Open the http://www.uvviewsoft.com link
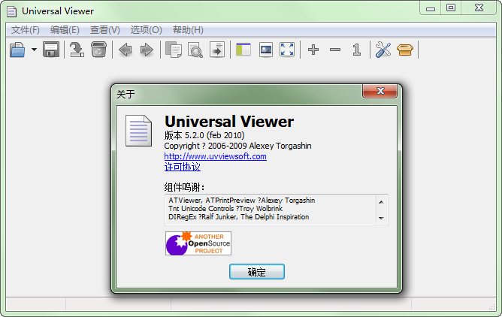The height and width of the screenshot is (317, 502). coord(215,156)
